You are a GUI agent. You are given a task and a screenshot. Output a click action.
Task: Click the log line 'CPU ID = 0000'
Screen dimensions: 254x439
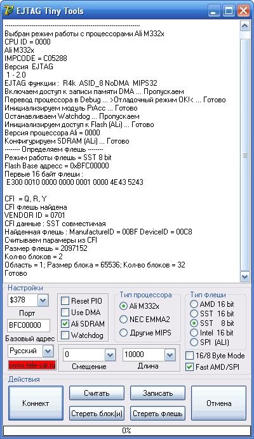[x=27, y=42]
